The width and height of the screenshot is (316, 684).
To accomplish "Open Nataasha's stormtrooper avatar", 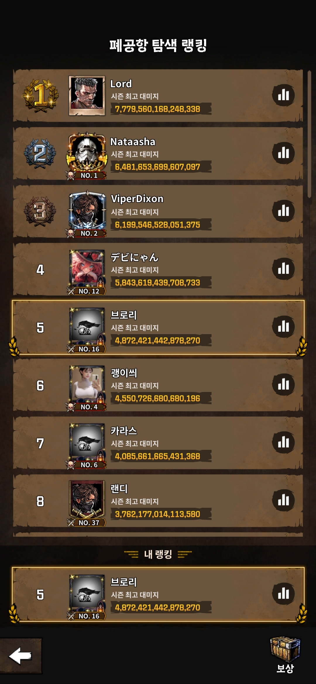I will click(87, 153).
